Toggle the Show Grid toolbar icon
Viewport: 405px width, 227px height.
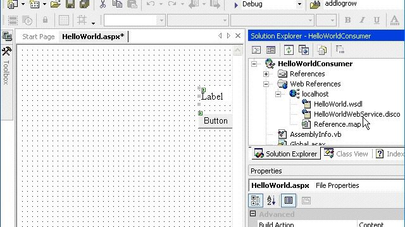click(64, 20)
